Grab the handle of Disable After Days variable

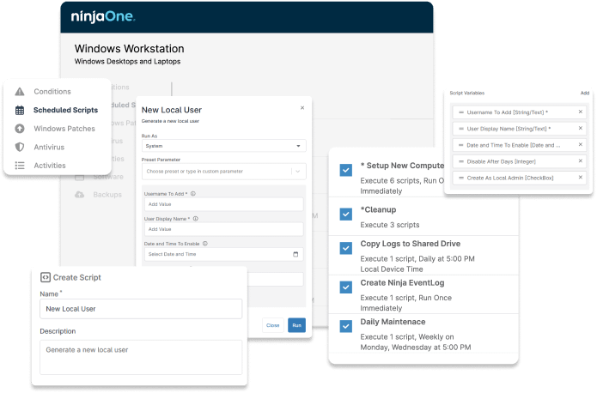461,161
